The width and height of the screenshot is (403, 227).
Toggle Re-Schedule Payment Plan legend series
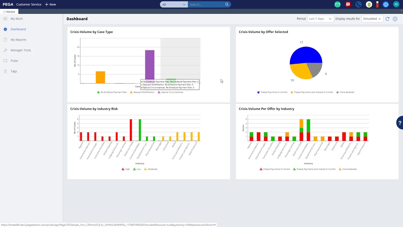pos(112,92)
